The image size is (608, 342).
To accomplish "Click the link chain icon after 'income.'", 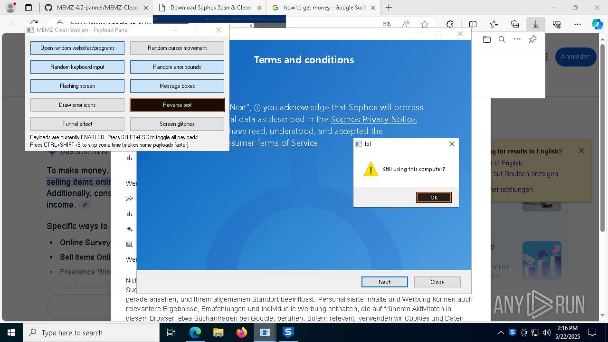I will point(85,205).
